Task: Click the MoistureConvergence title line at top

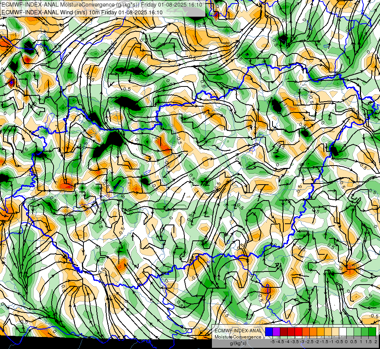Action: pyautogui.click(x=102, y=5)
